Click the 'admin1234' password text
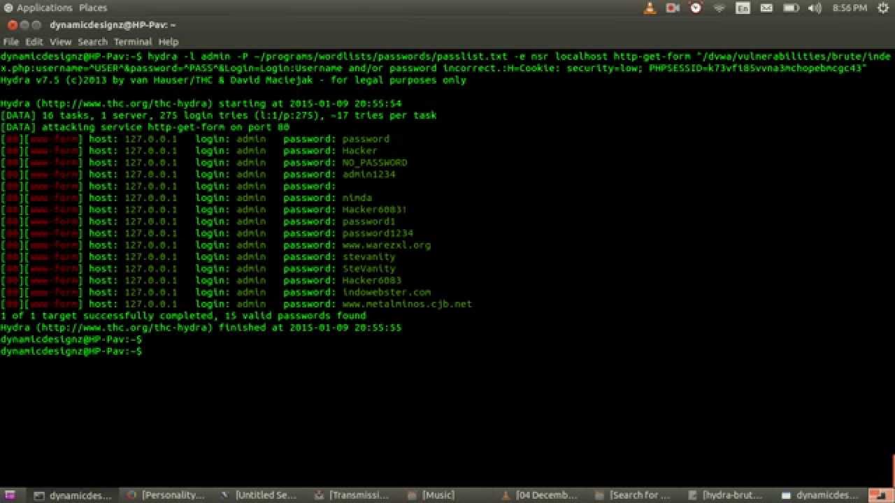Screen dimensions: 895x503 click(x=368, y=175)
